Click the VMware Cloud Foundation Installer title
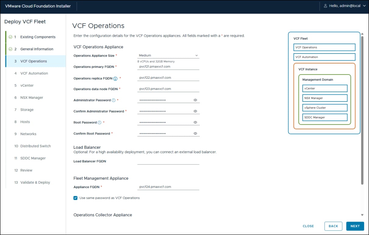Viewport: 369px width, 235px height. pyautogui.click(x=38, y=6)
